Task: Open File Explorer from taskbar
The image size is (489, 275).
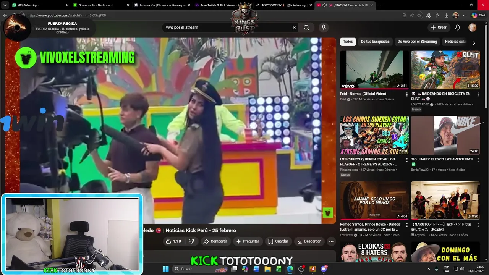Action: pos(268,269)
